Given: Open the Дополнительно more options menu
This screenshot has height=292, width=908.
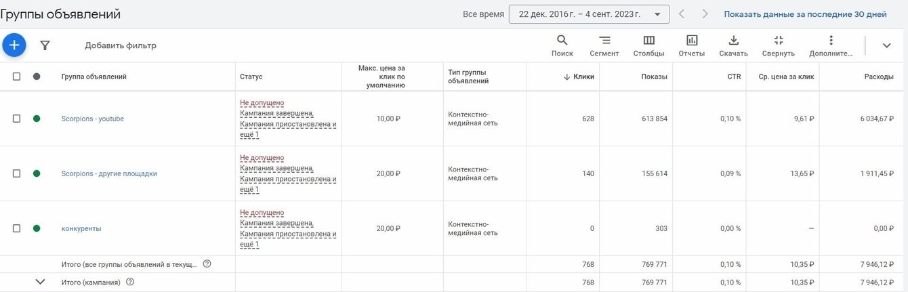Looking at the screenshot, I should click(831, 45).
